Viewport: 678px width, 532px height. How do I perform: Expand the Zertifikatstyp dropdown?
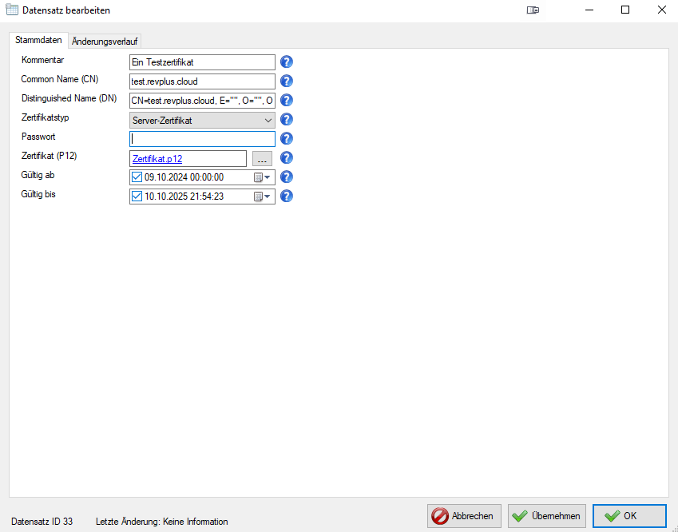(268, 120)
